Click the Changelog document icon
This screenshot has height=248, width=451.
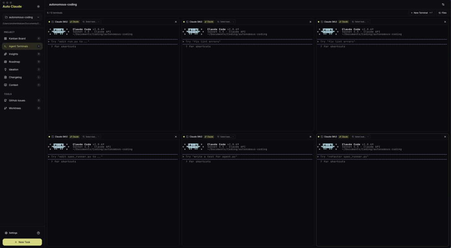point(5,77)
